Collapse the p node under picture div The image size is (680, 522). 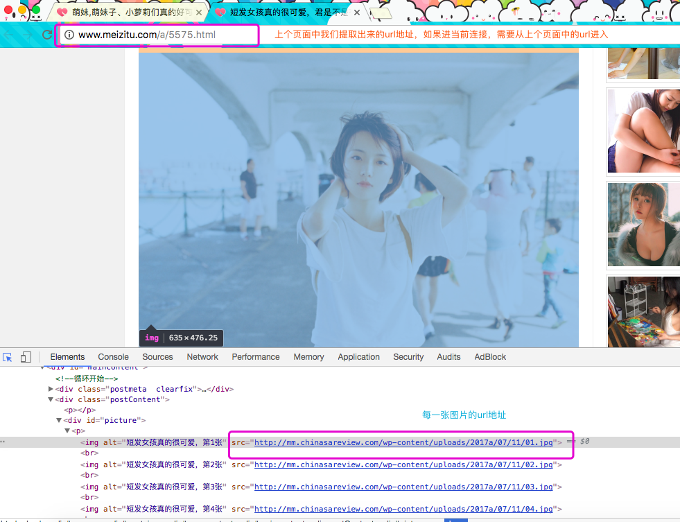[67, 430]
